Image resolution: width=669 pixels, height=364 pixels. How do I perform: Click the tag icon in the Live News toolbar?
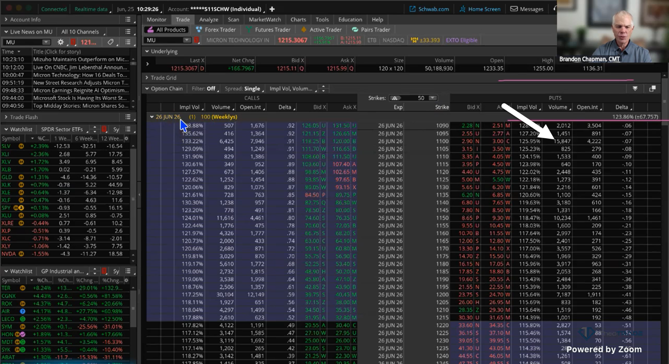tap(110, 42)
